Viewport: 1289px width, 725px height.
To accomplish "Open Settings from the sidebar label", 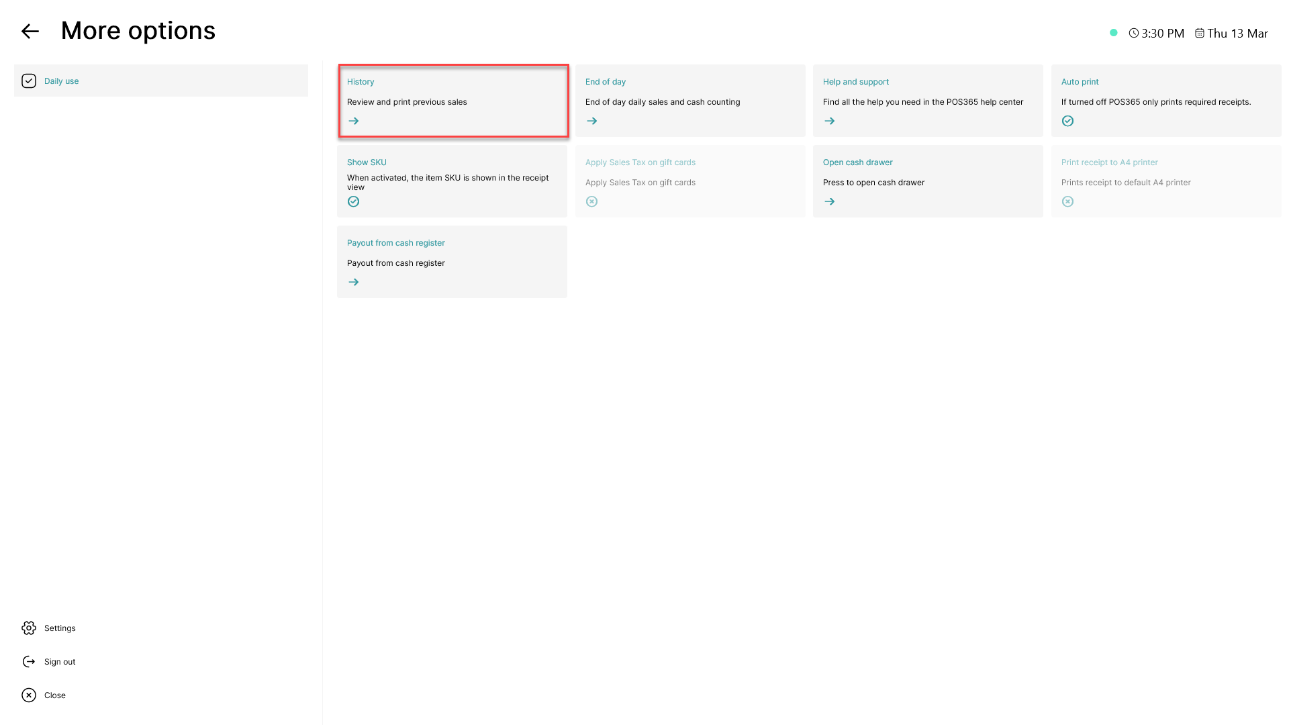I will coord(60,628).
